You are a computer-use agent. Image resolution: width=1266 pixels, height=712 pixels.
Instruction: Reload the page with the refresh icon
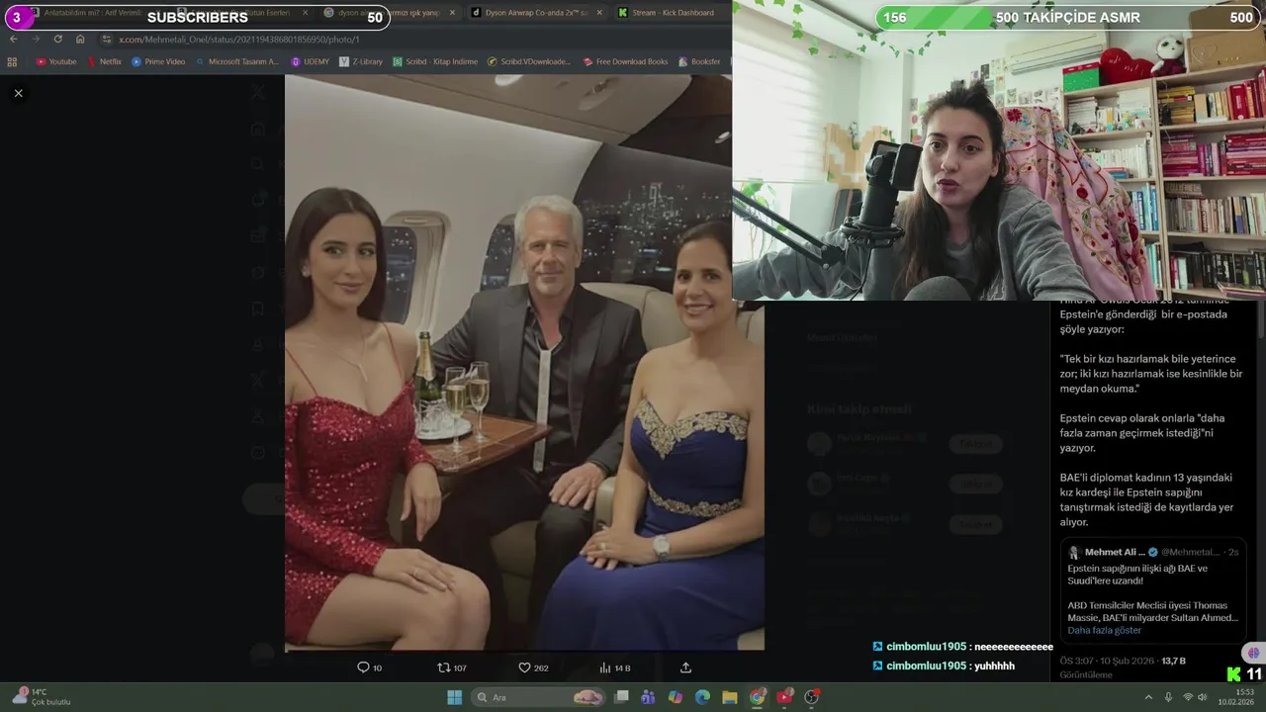58,39
